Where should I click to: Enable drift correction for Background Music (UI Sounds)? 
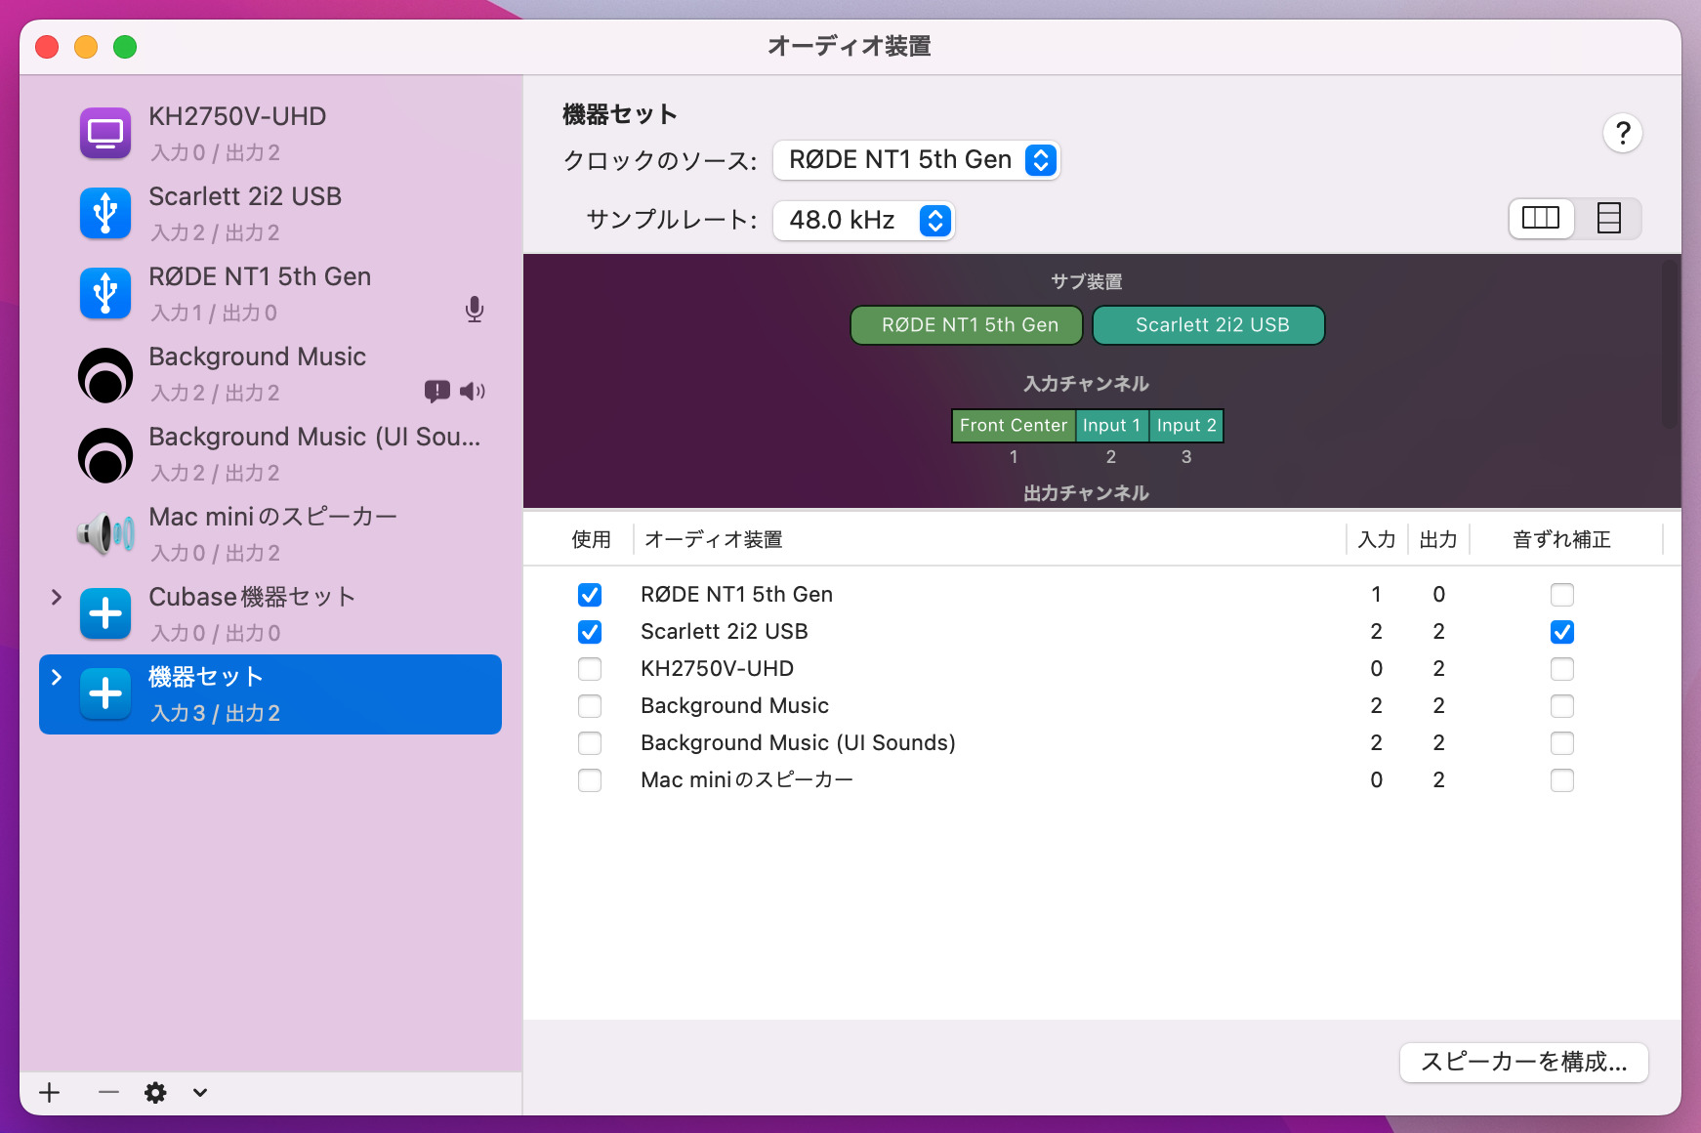[1562, 743]
